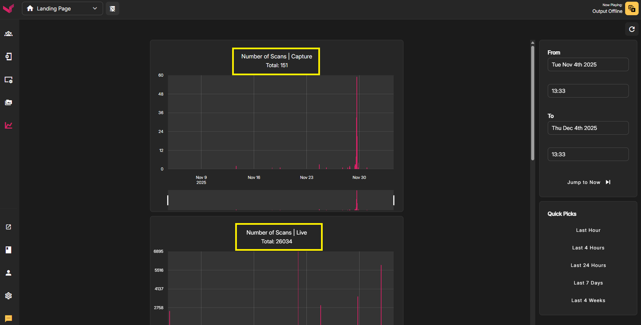Click the To date field Thu Dec 4th 2025
Screen dimensions: 641x325
(x=588, y=128)
